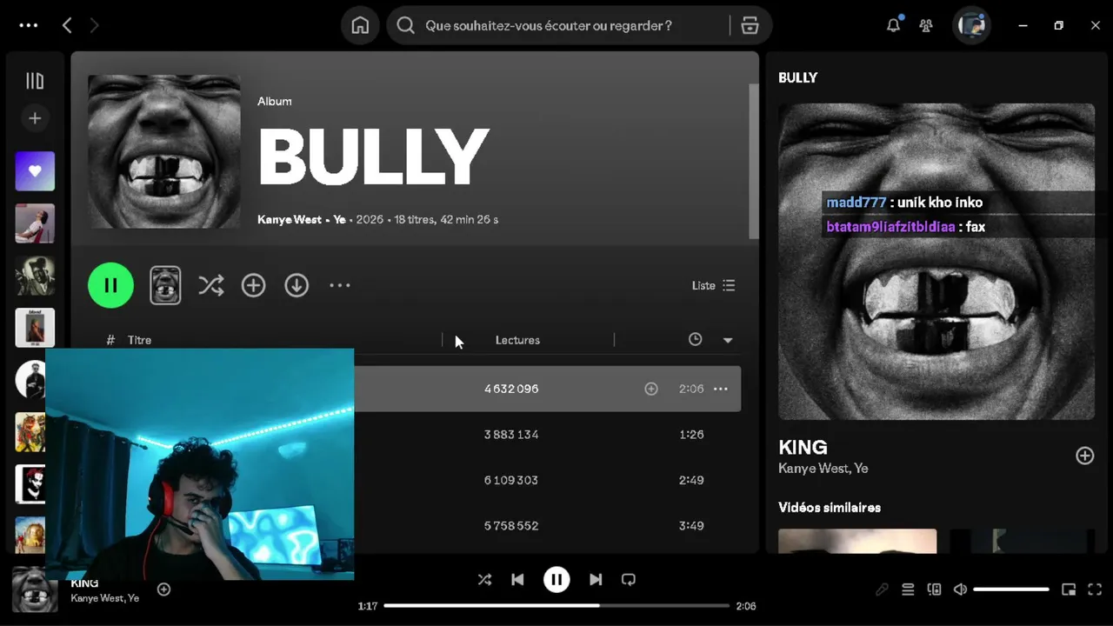1113x626 pixels.
Task: Change view using the Liste dropdown
Action: pyautogui.click(x=713, y=285)
